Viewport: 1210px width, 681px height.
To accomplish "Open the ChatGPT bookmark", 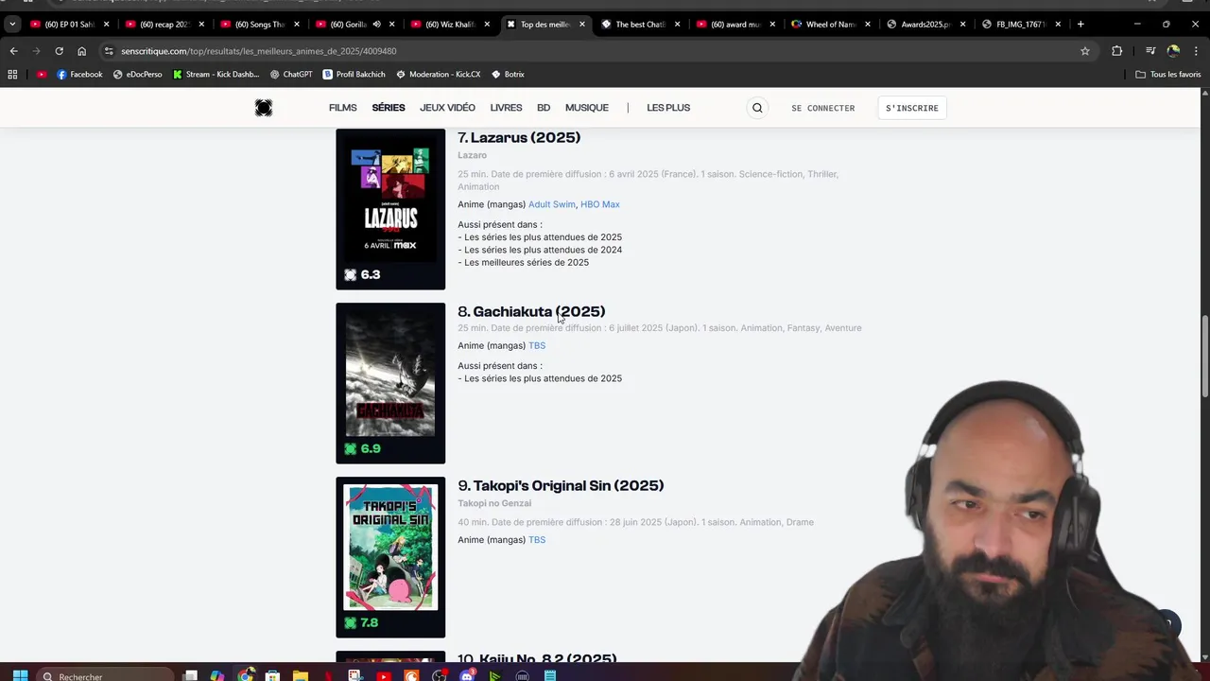I will (x=291, y=74).
